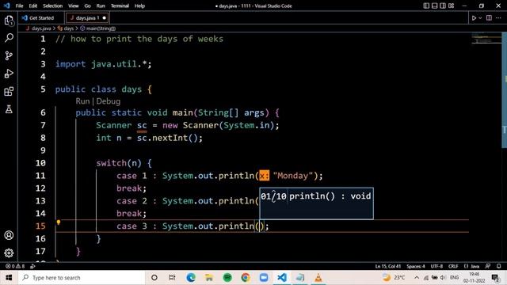This screenshot has width=507, height=285.
Task: Toggle the bottom panel layout button
Action: 435,6
